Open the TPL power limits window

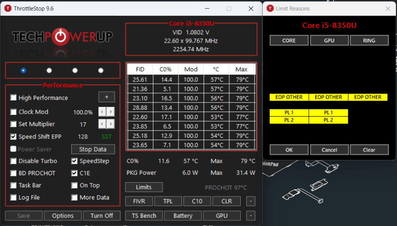[168, 201]
